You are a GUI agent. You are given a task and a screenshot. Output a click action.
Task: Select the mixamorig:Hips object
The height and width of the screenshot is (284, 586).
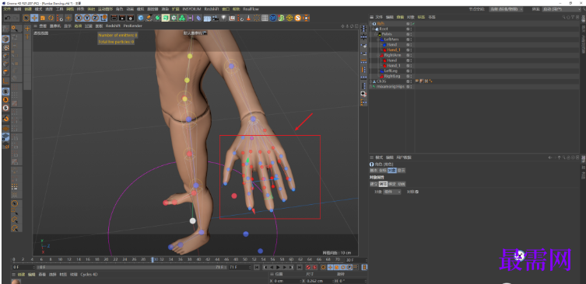coord(391,86)
